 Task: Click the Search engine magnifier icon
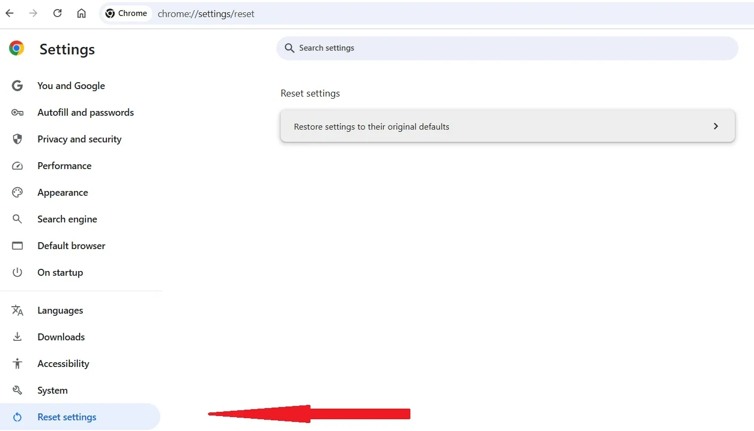point(17,219)
